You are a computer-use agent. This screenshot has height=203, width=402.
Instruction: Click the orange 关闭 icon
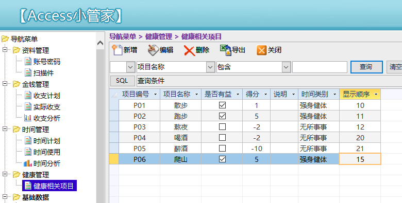pos(261,50)
